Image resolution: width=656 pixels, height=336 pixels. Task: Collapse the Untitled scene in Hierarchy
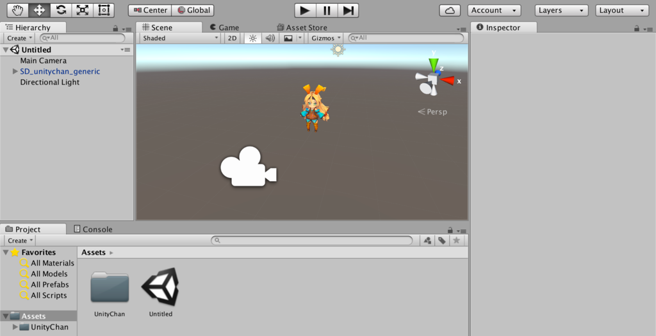pyautogui.click(x=5, y=50)
